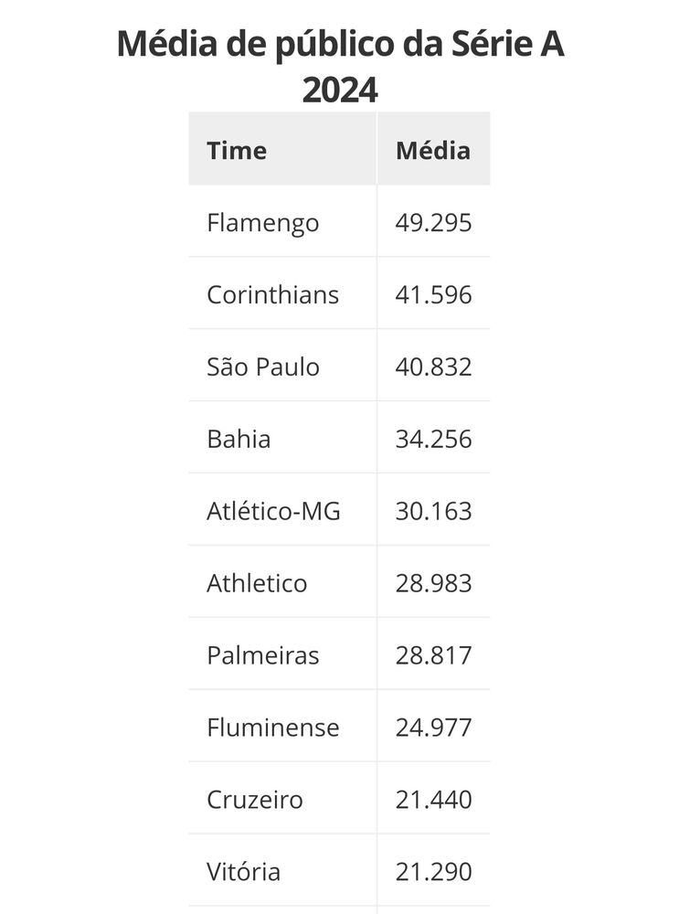
Task: Select the Flamengo team cell
Action: tap(263, 222)
